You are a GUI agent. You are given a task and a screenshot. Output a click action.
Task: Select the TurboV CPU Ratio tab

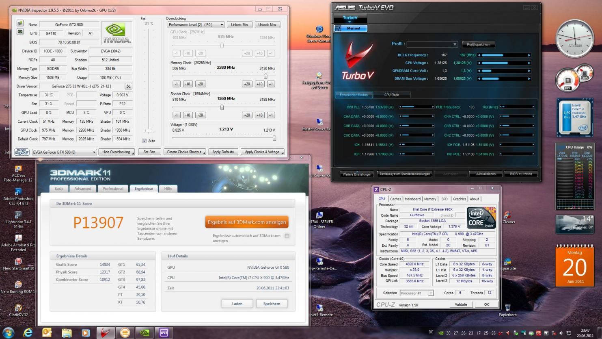click(x=392, y=95)
